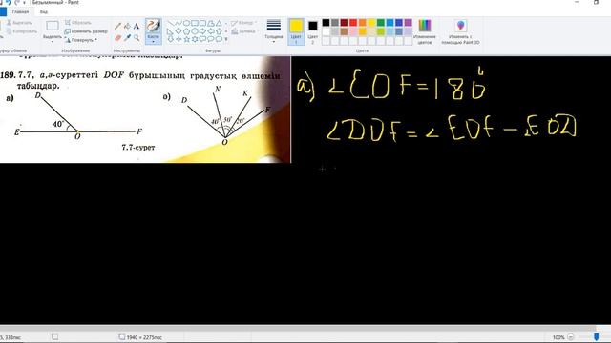The image size is (611, 343).
Task: Click the horizontal scrollbar below the canvas
Action: click(298, 328)
